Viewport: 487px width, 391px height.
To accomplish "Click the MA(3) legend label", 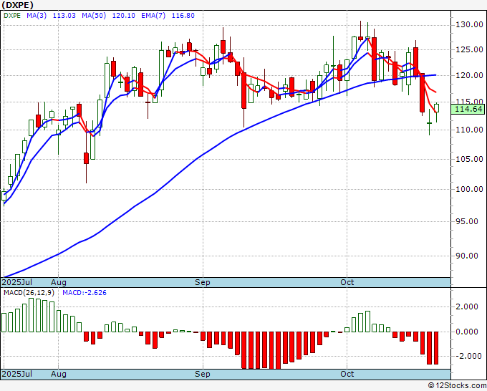I will point(37,15).
